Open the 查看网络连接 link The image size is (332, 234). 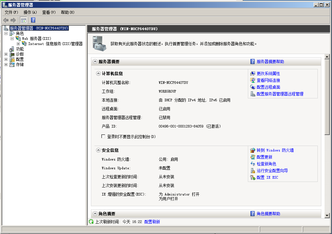click(x=268, y=80)
